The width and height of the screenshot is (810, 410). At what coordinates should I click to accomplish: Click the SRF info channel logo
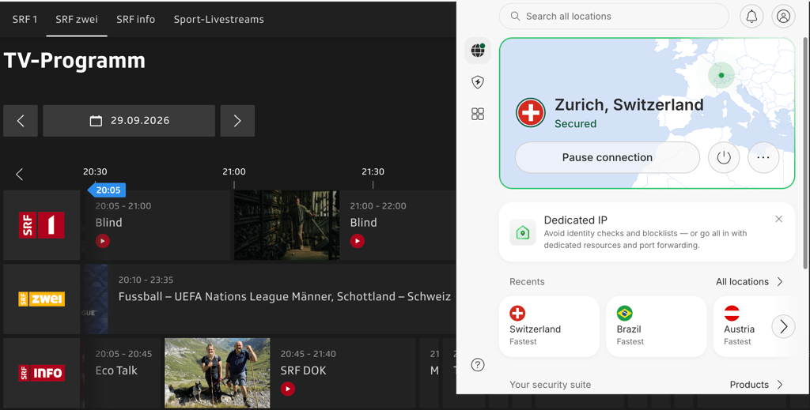[42, 373]
